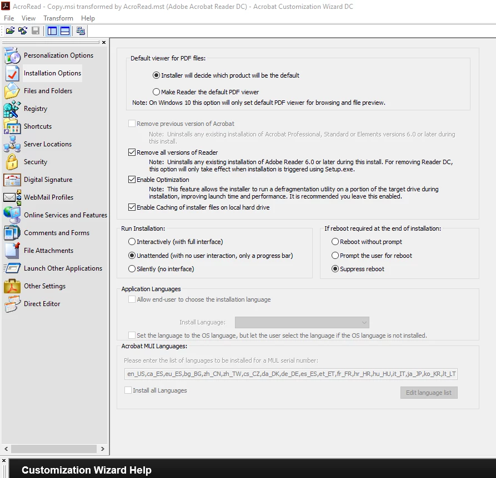The image size is (496, 478).
Task: Open the Direct Editor label
Action: click(42, 304)
